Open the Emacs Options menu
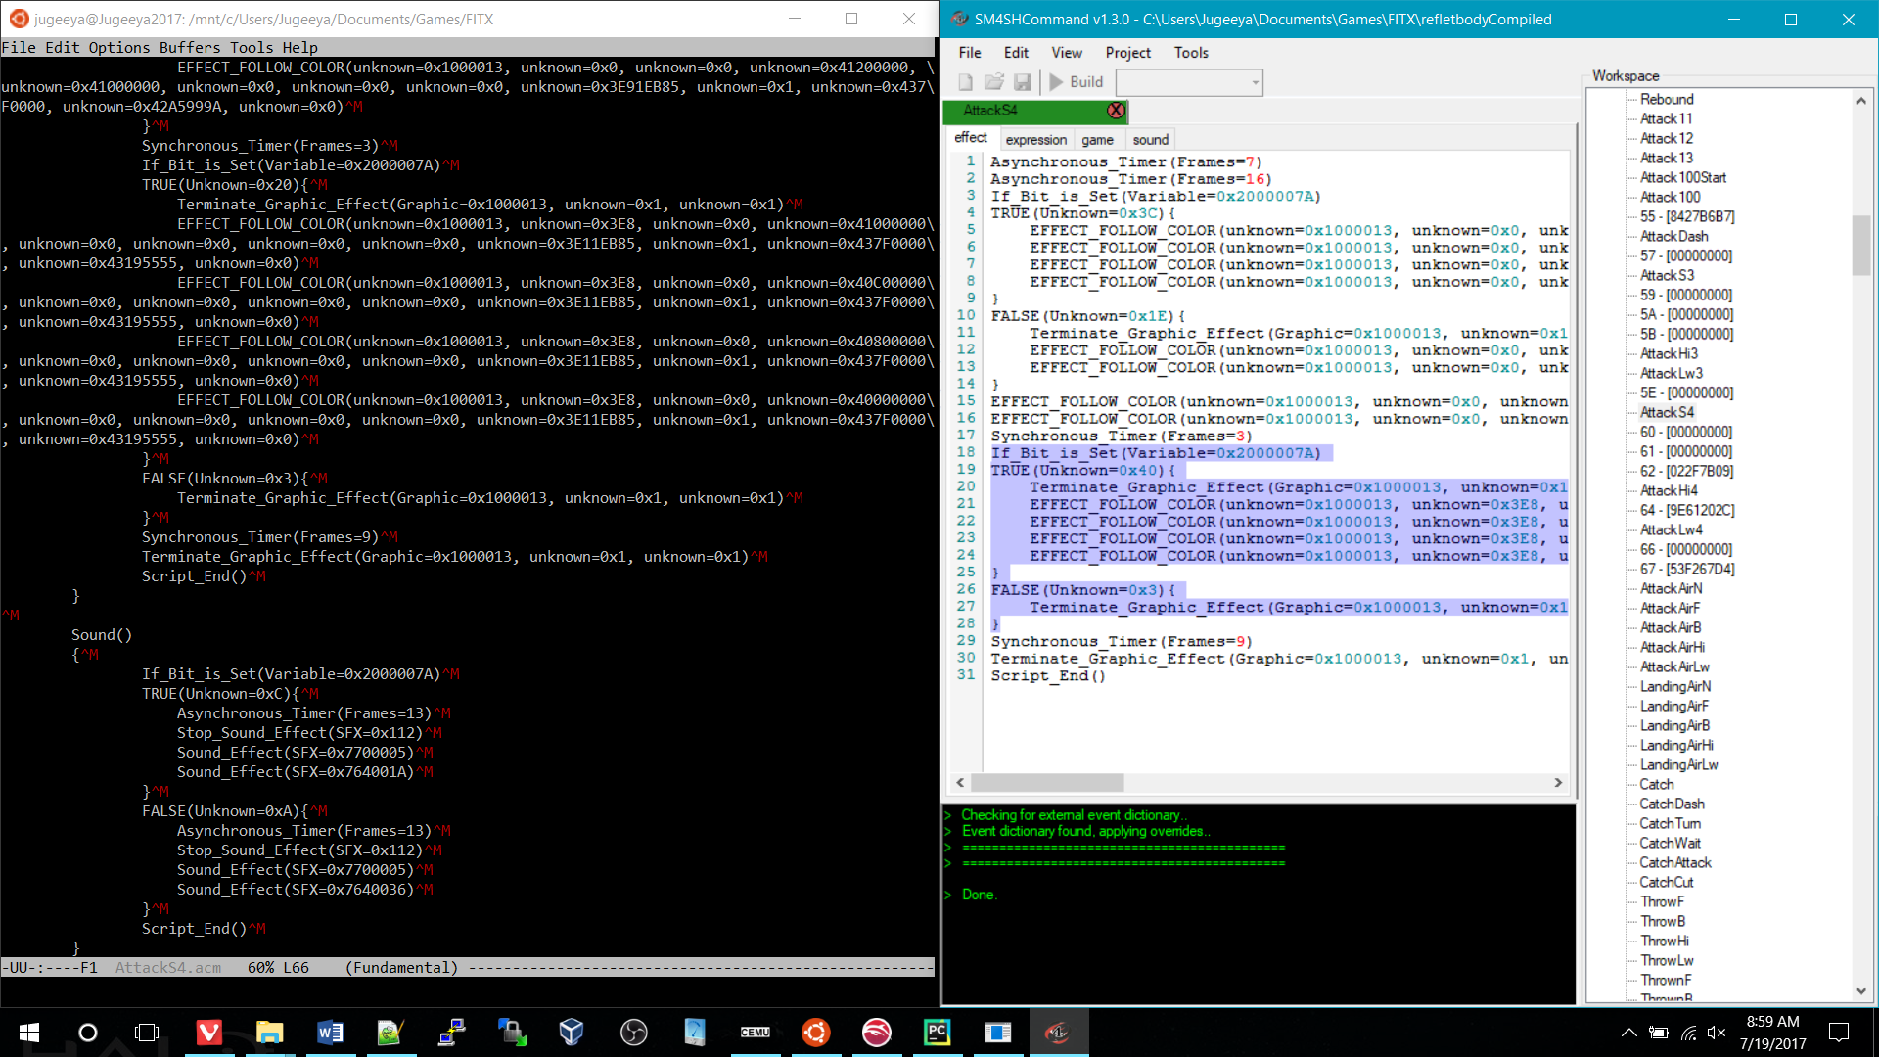 coord(119,47)
